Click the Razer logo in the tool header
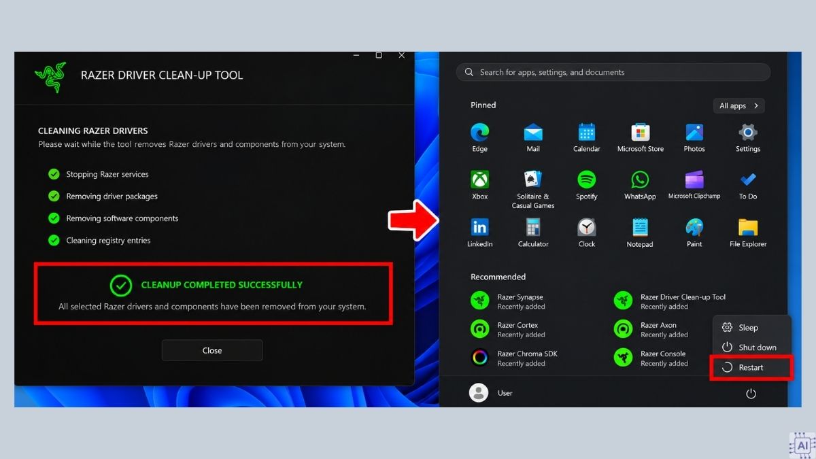 [x=50, y=77]
